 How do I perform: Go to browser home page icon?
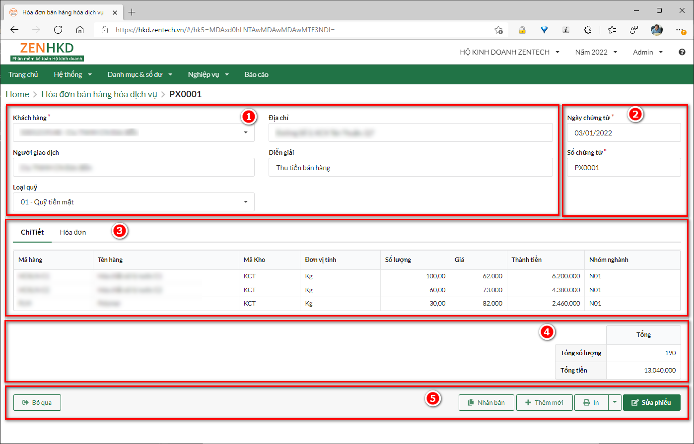79,30
